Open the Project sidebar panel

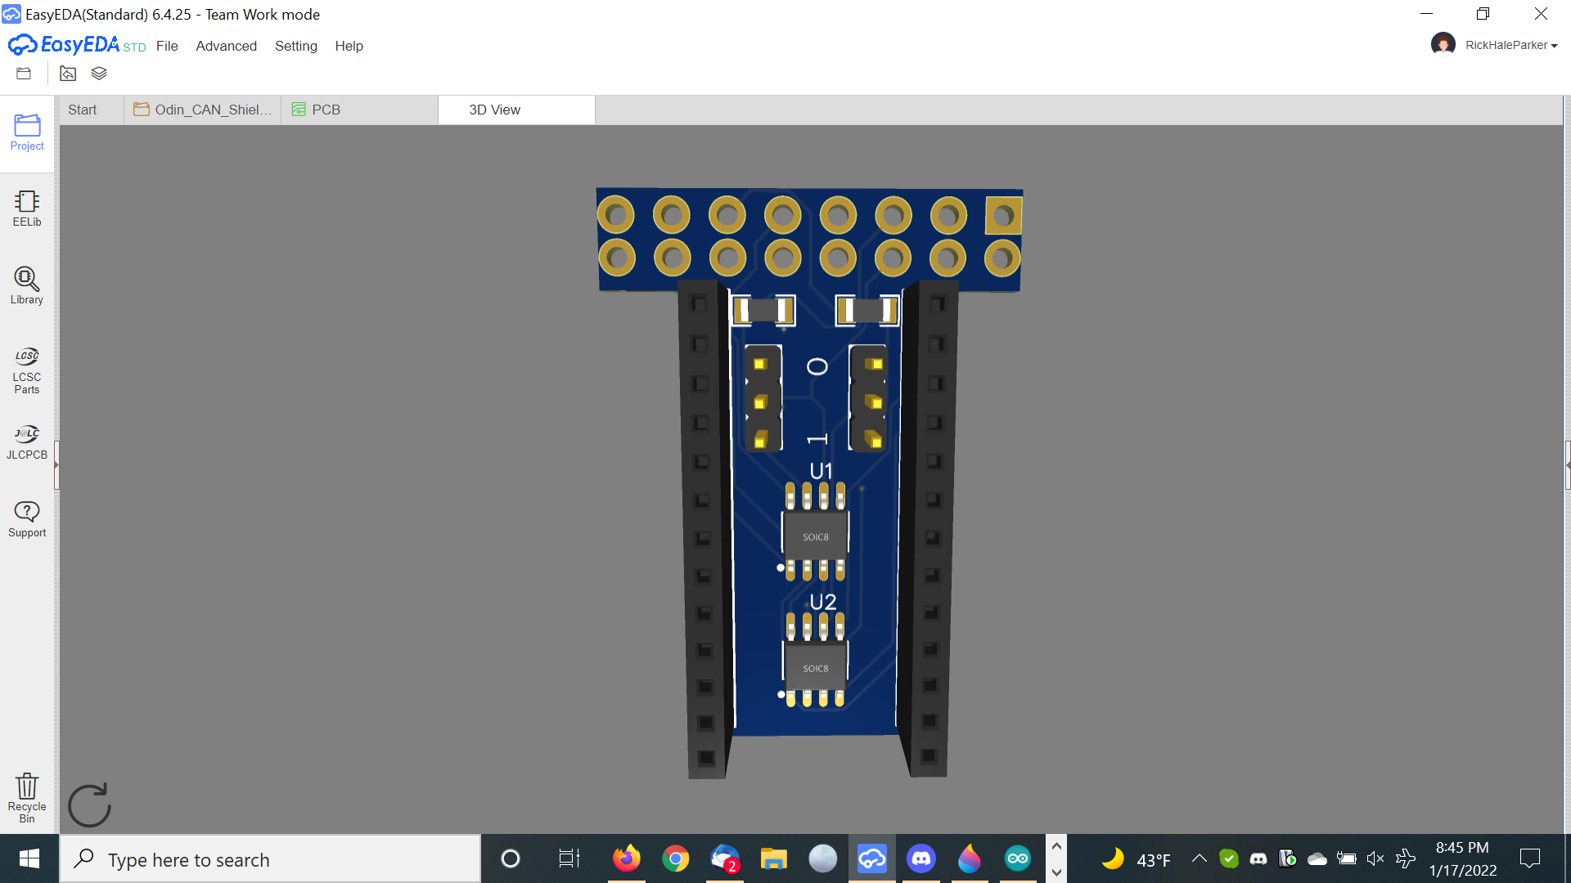[x=27, y=132]
